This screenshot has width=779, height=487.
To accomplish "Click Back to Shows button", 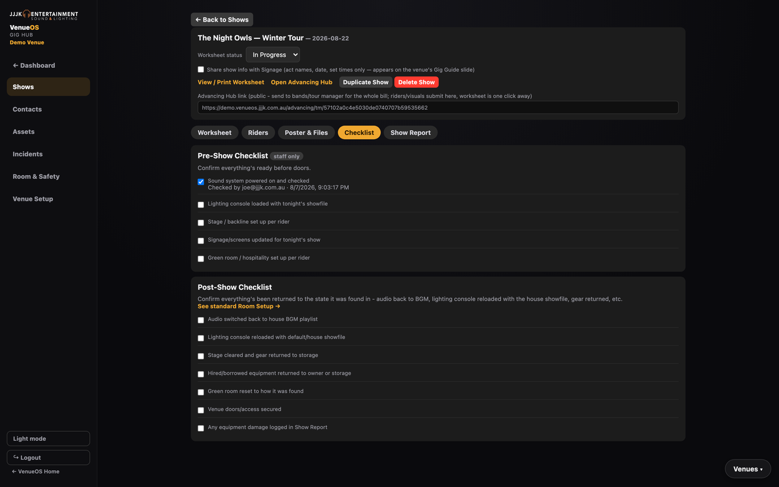I will click(x=222, y=20).
